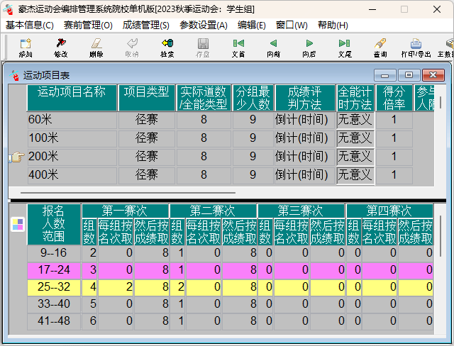Jump to first record with 文首

click(238, 48)
